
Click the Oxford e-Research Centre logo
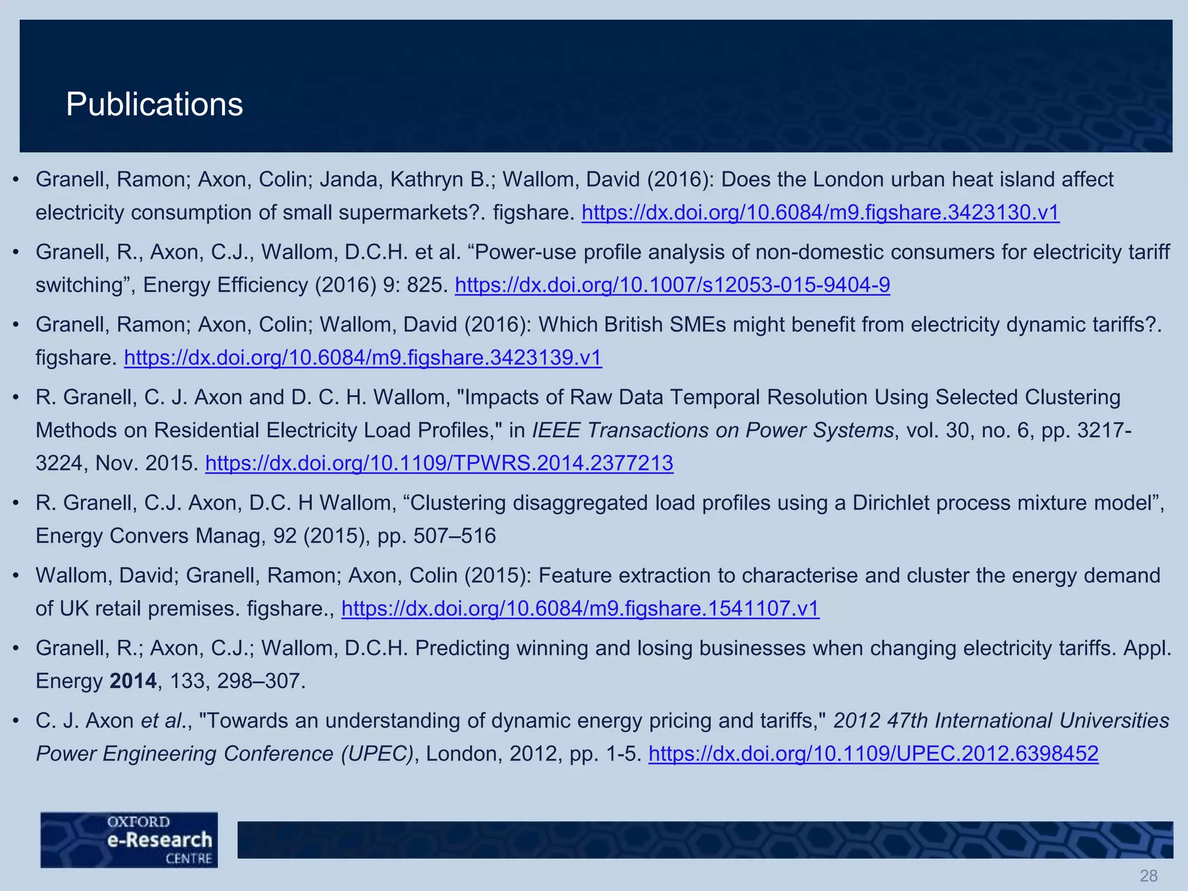click(129, 839)
